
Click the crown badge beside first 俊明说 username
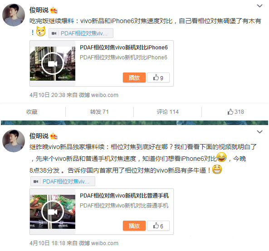pos(54,10)
